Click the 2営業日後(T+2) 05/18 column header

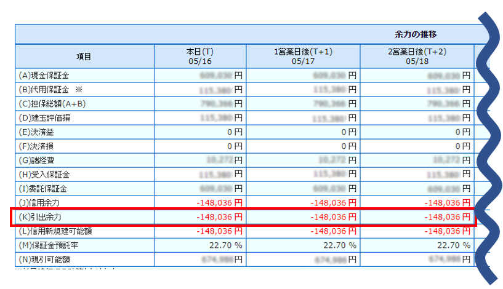(417, 57)
